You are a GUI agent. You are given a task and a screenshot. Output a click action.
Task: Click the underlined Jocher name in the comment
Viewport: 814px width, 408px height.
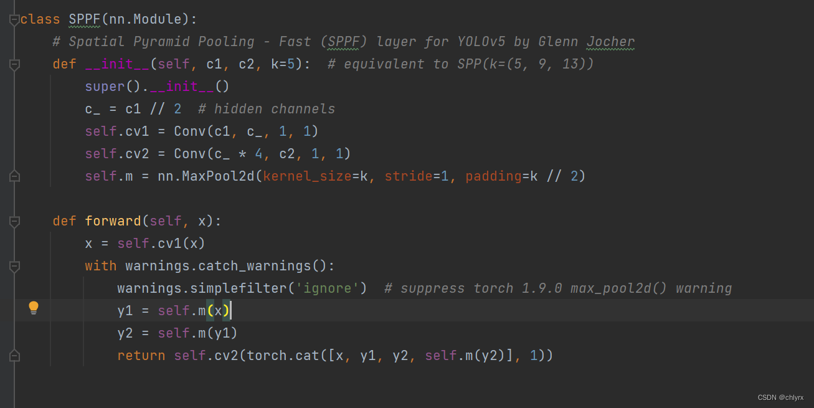click(610, 41)
